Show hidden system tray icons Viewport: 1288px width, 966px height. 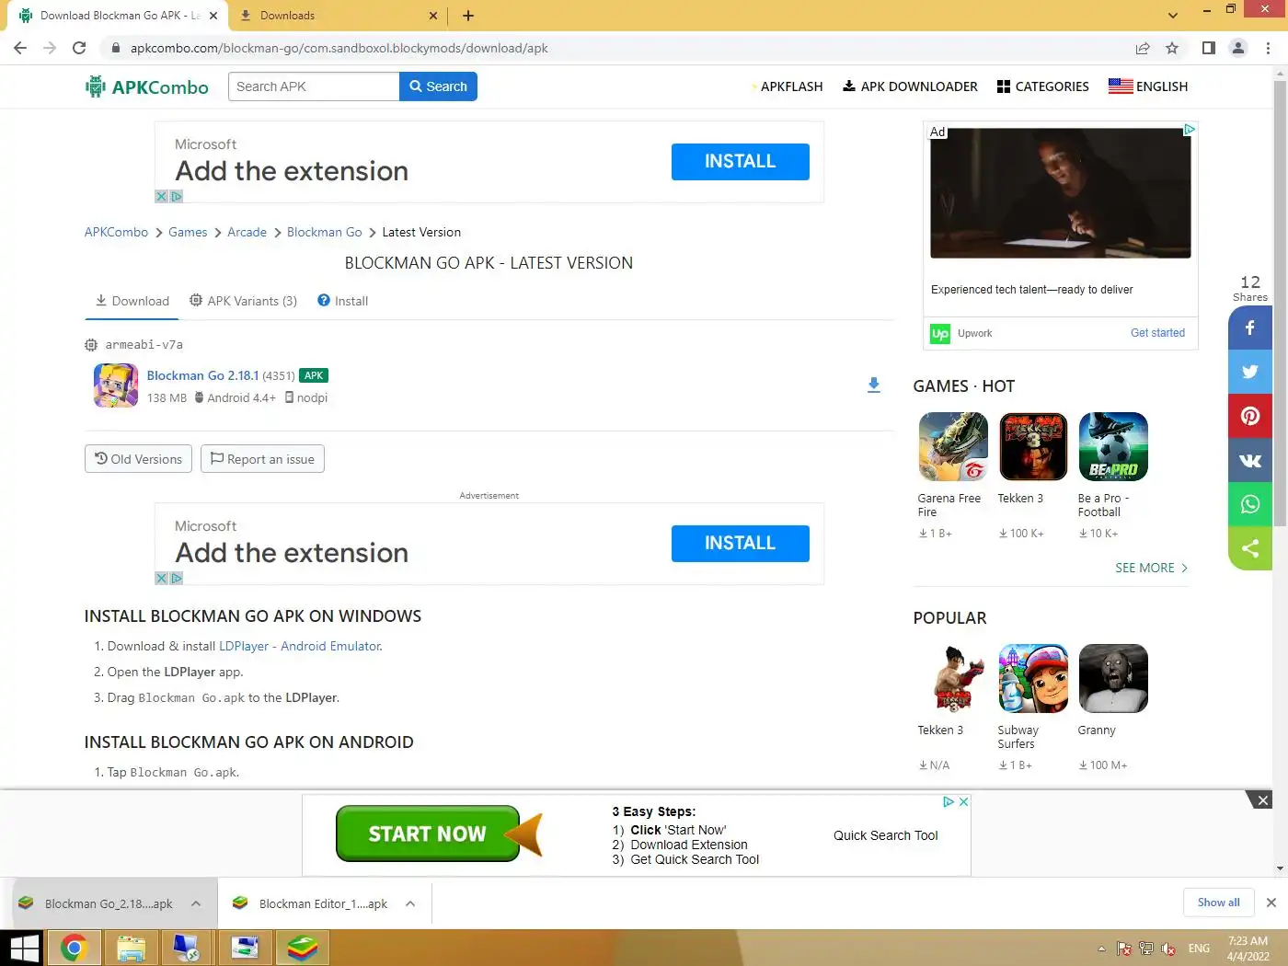(1101, 949)
